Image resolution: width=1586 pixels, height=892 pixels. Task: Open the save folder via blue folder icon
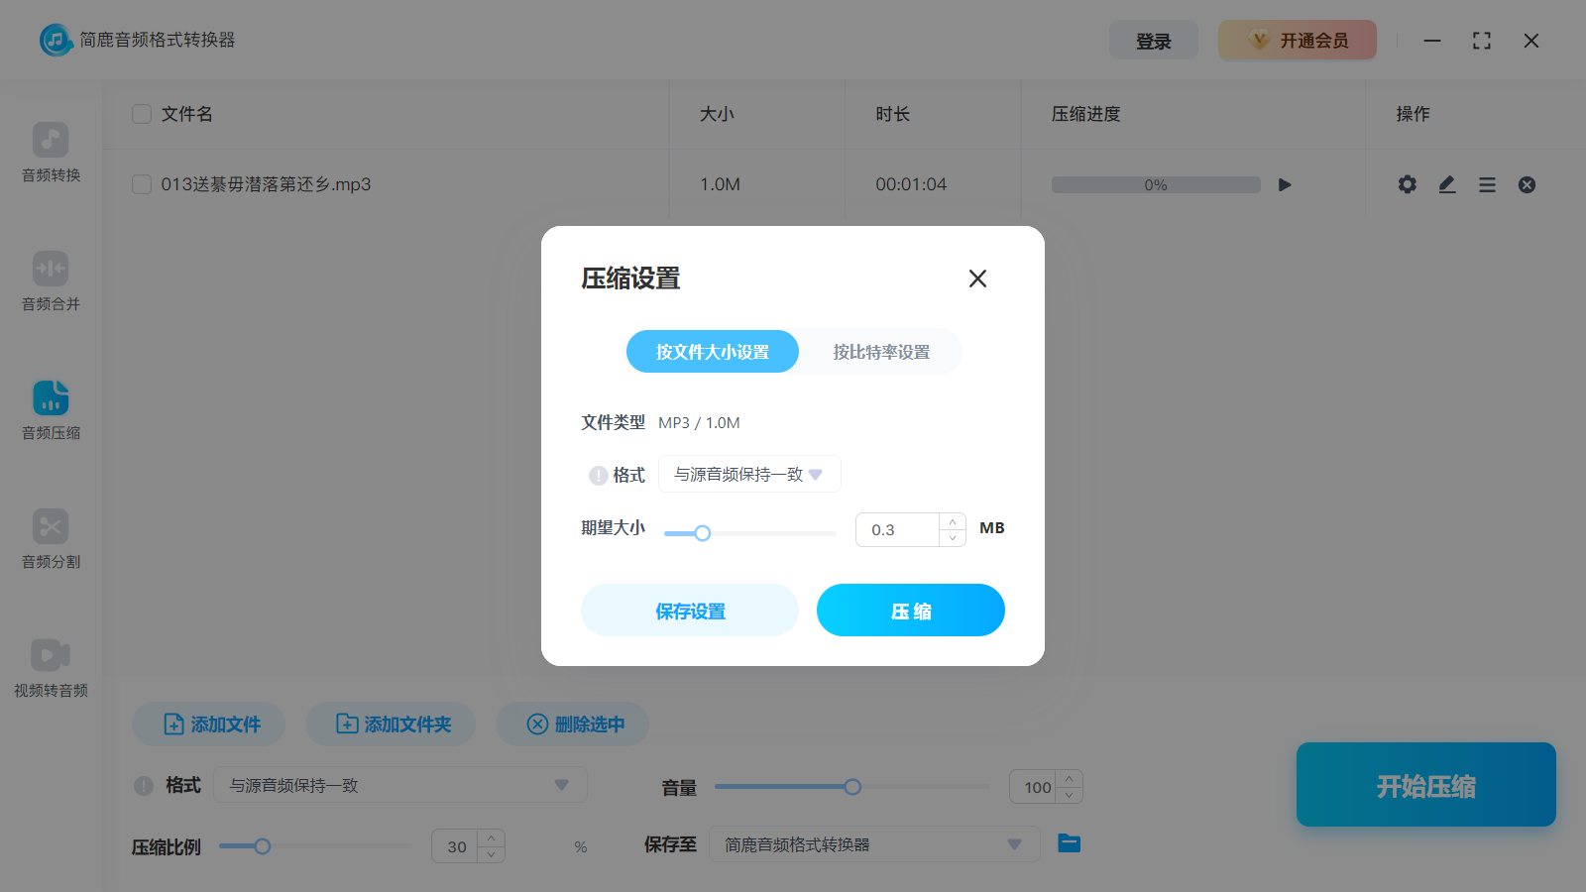(x=1069, y=843)
